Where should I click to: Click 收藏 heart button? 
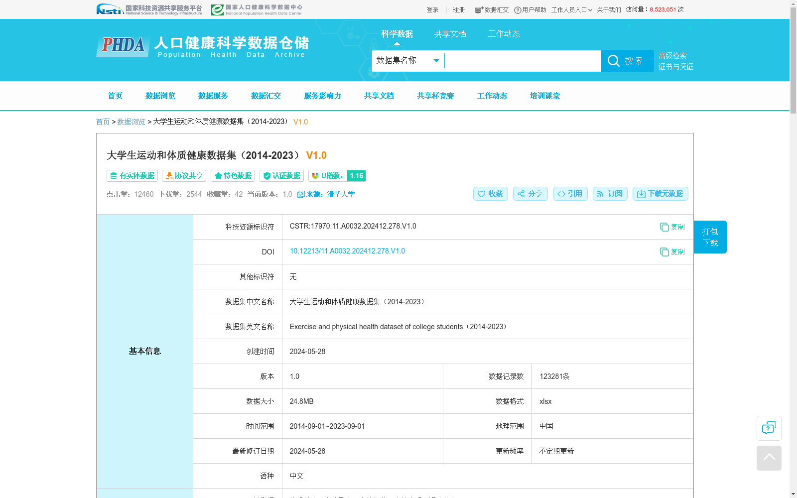point(490,194)
